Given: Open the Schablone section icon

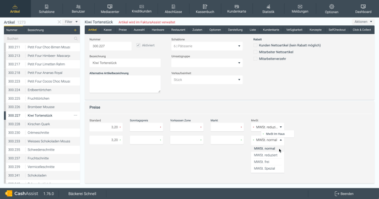Looking at the screenshot, I should coord(47,7).
